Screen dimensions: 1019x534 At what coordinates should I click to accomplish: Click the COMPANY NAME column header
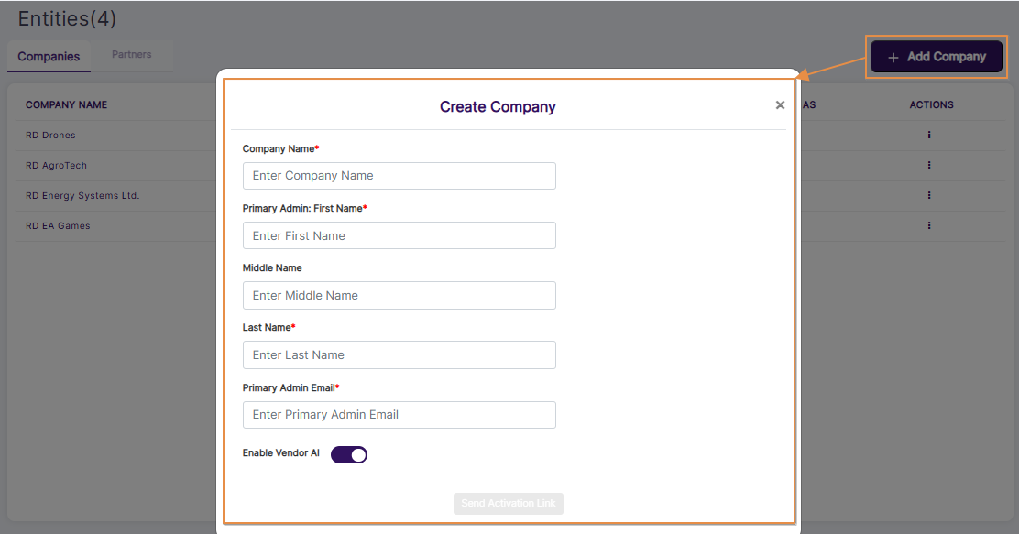[x=66, y=104]
